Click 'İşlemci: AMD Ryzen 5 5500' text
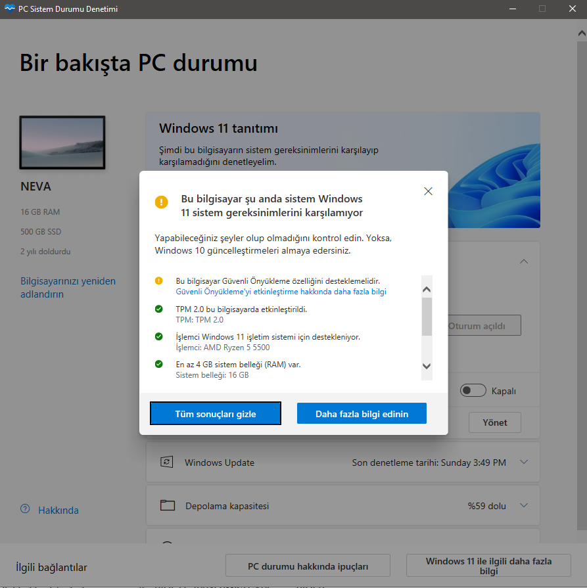This screenshot has height=588, width=587. point(223,348)
